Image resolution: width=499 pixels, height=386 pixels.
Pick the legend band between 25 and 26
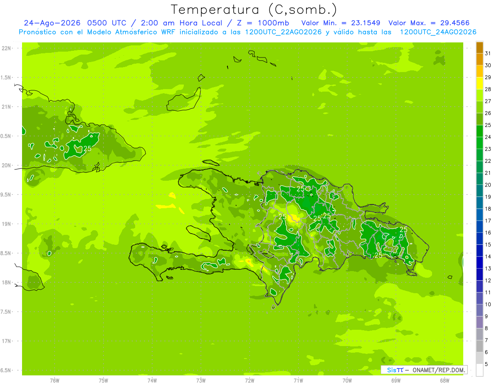479,119
